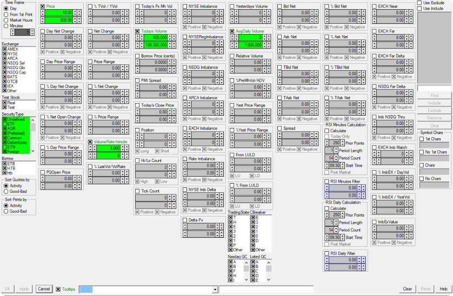This screenshot has height=296, width=453.
Task: Enable the Day Net Change filter checkbox
Action: pyautogui.click(x=43, y=31)
